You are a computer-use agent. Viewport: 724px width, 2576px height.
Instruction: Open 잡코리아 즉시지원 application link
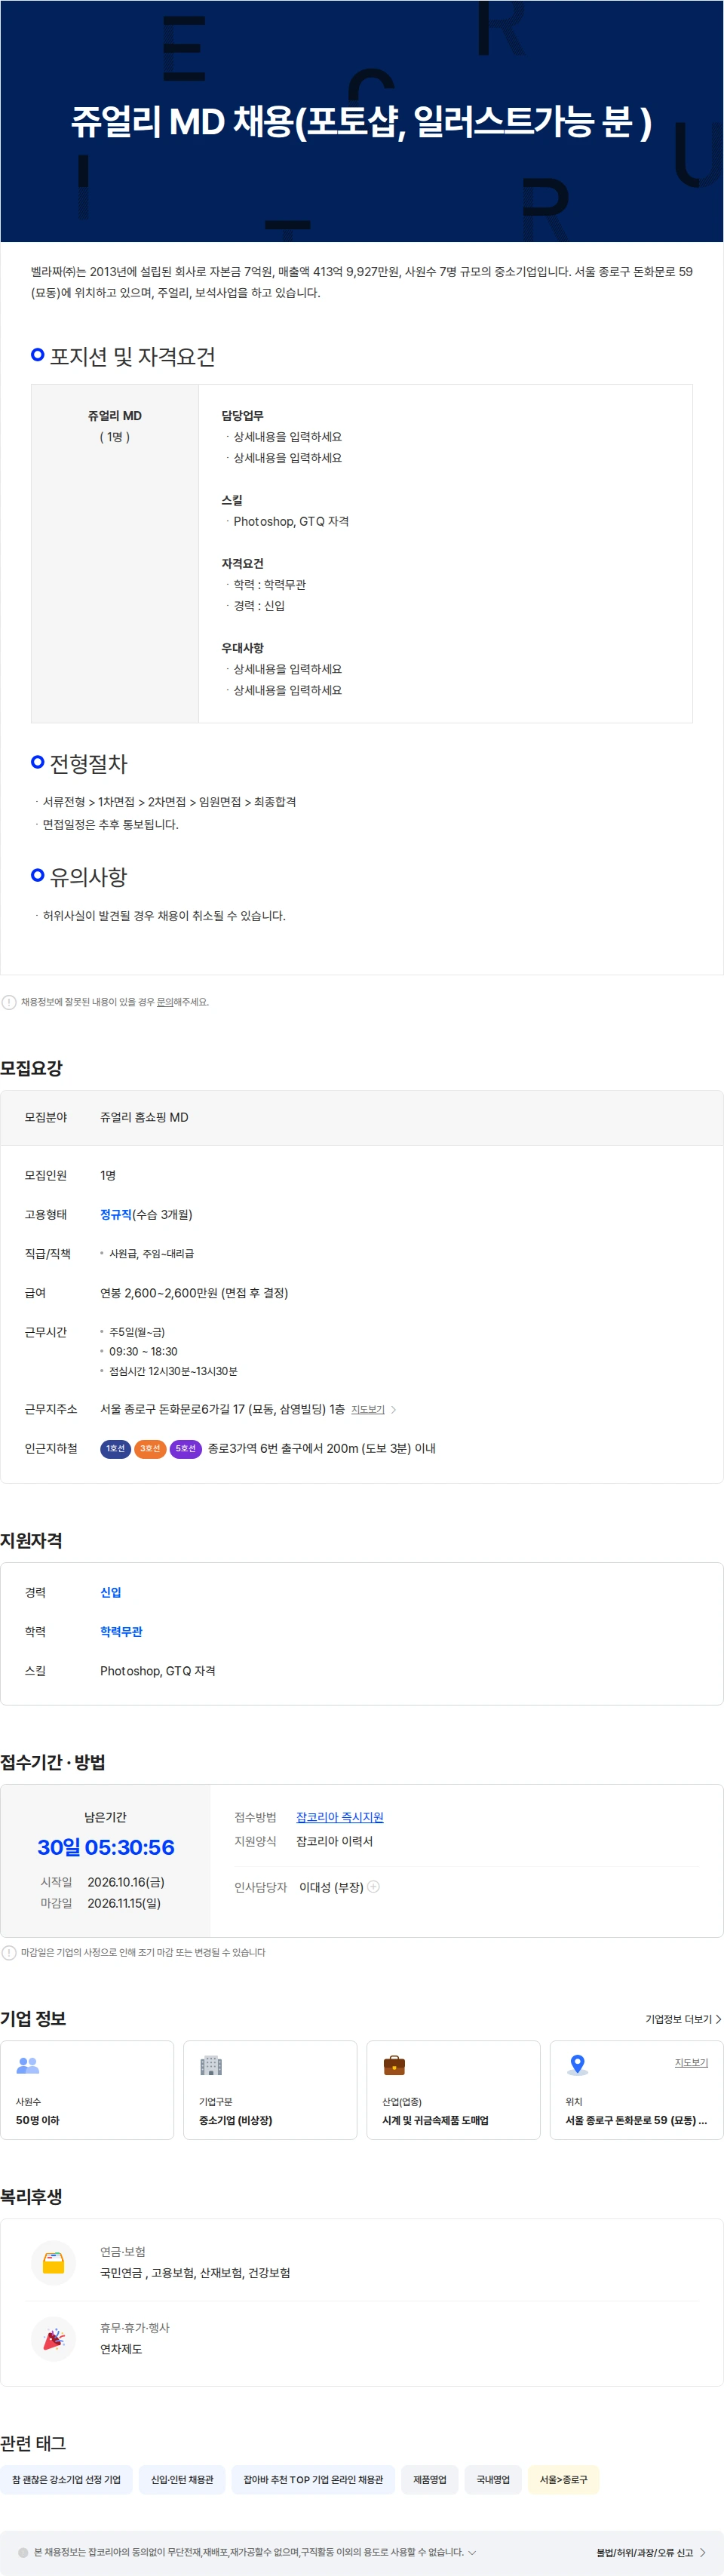[340, 1817]
